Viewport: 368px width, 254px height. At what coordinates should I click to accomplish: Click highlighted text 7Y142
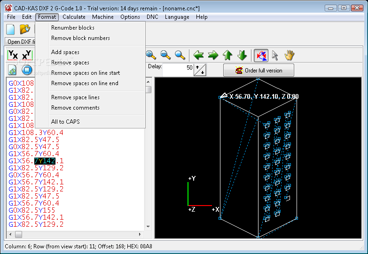pyautogui.click(x=45, y=161)
